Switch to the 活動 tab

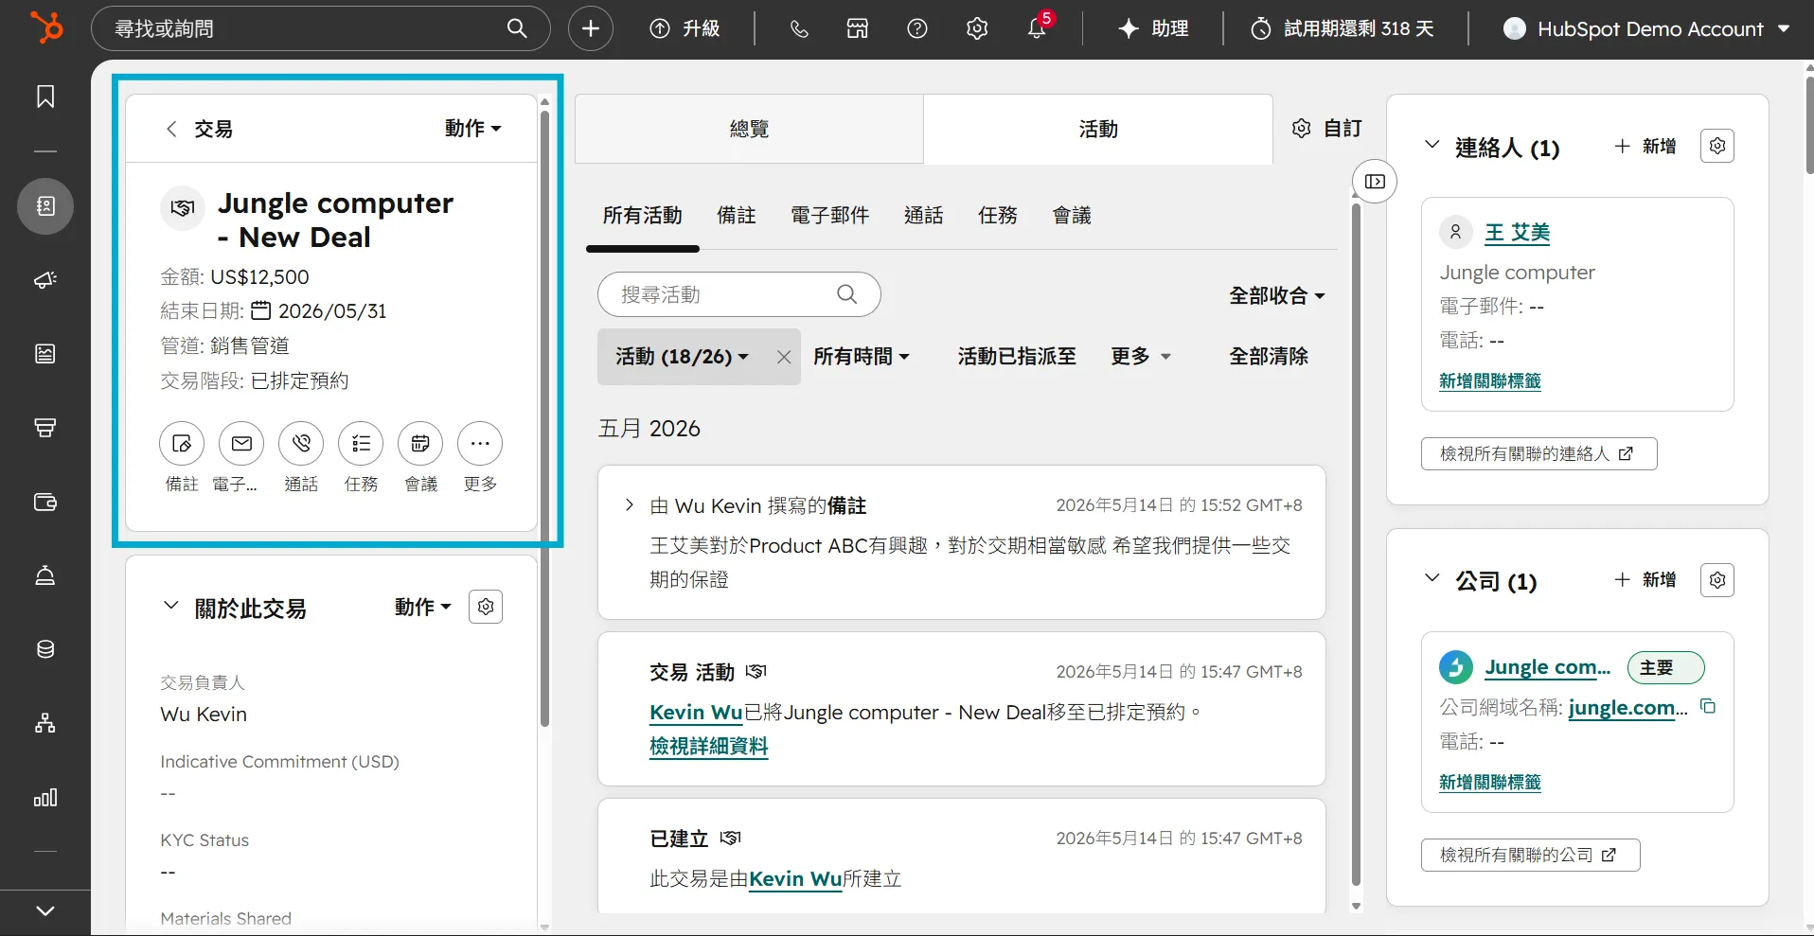pyautogui.click(x=1098, y=129)
